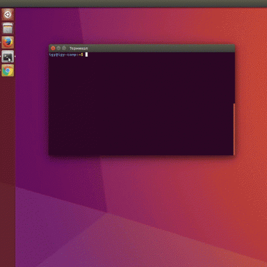Click the Терминал window title text
The height and width of the screenshot is (267, 267).
(78, 48)
